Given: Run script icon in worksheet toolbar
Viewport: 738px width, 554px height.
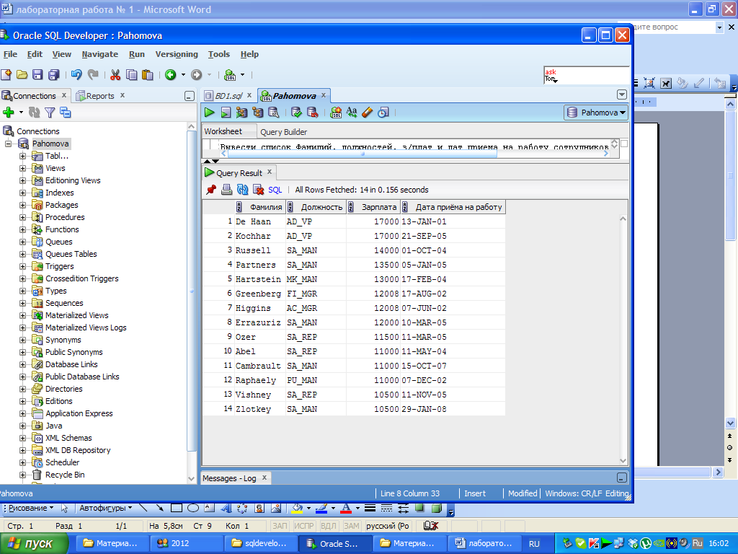Looking at the screenshot, I should click(226, 112).
